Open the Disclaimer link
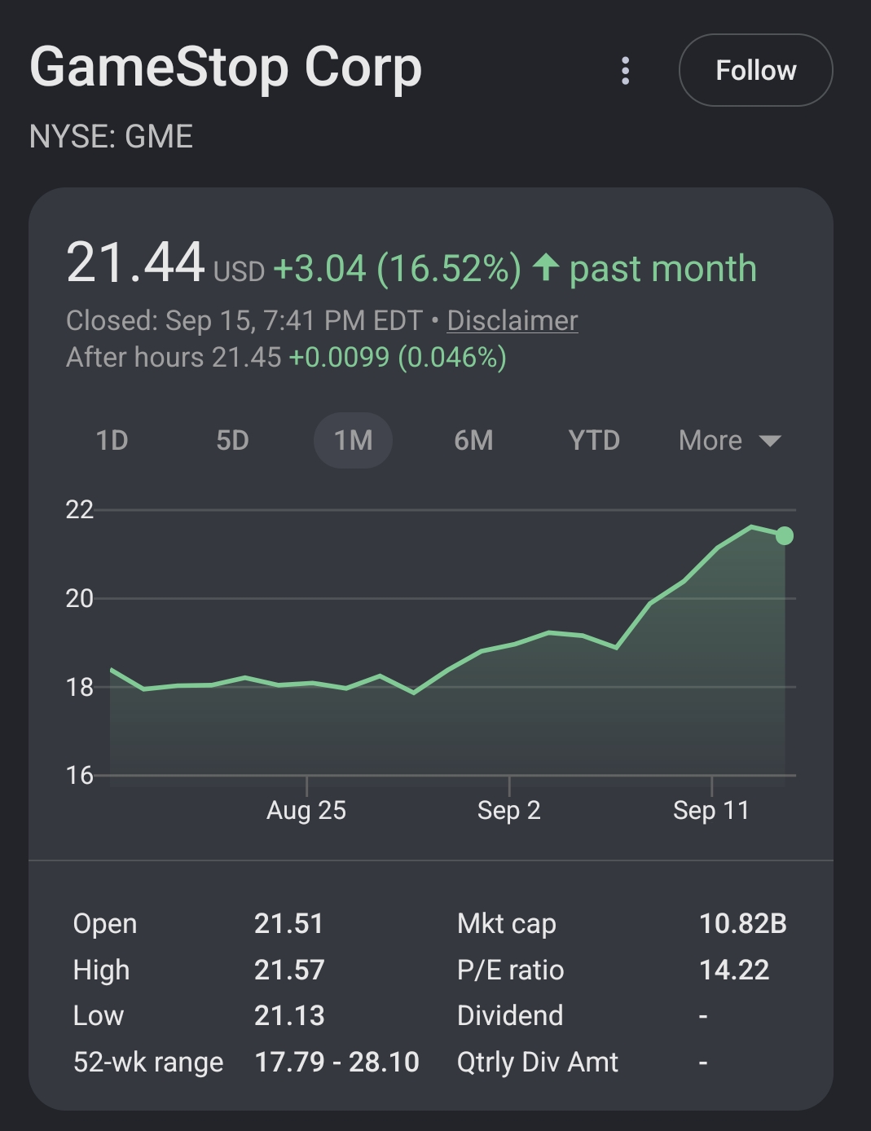This screenshot has width=871, height=1131. (x=512, y=320)
